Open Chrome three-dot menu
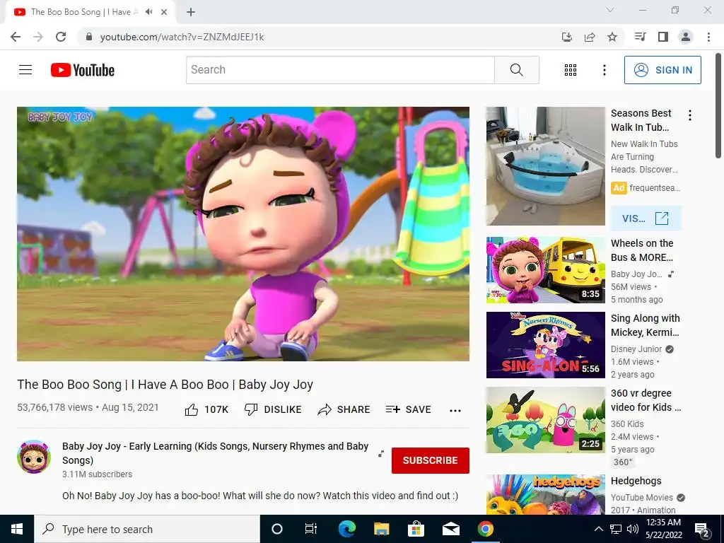Image resolution: width=724 pixels, height=543 pixels. (708, 37)
